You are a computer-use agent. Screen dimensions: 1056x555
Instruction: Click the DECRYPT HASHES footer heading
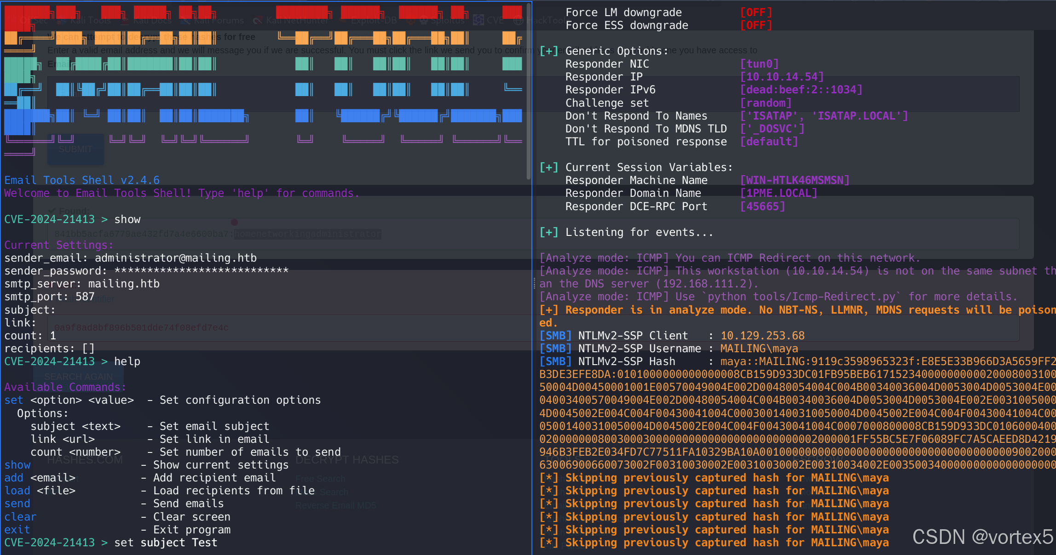click(x=347, y=460)
